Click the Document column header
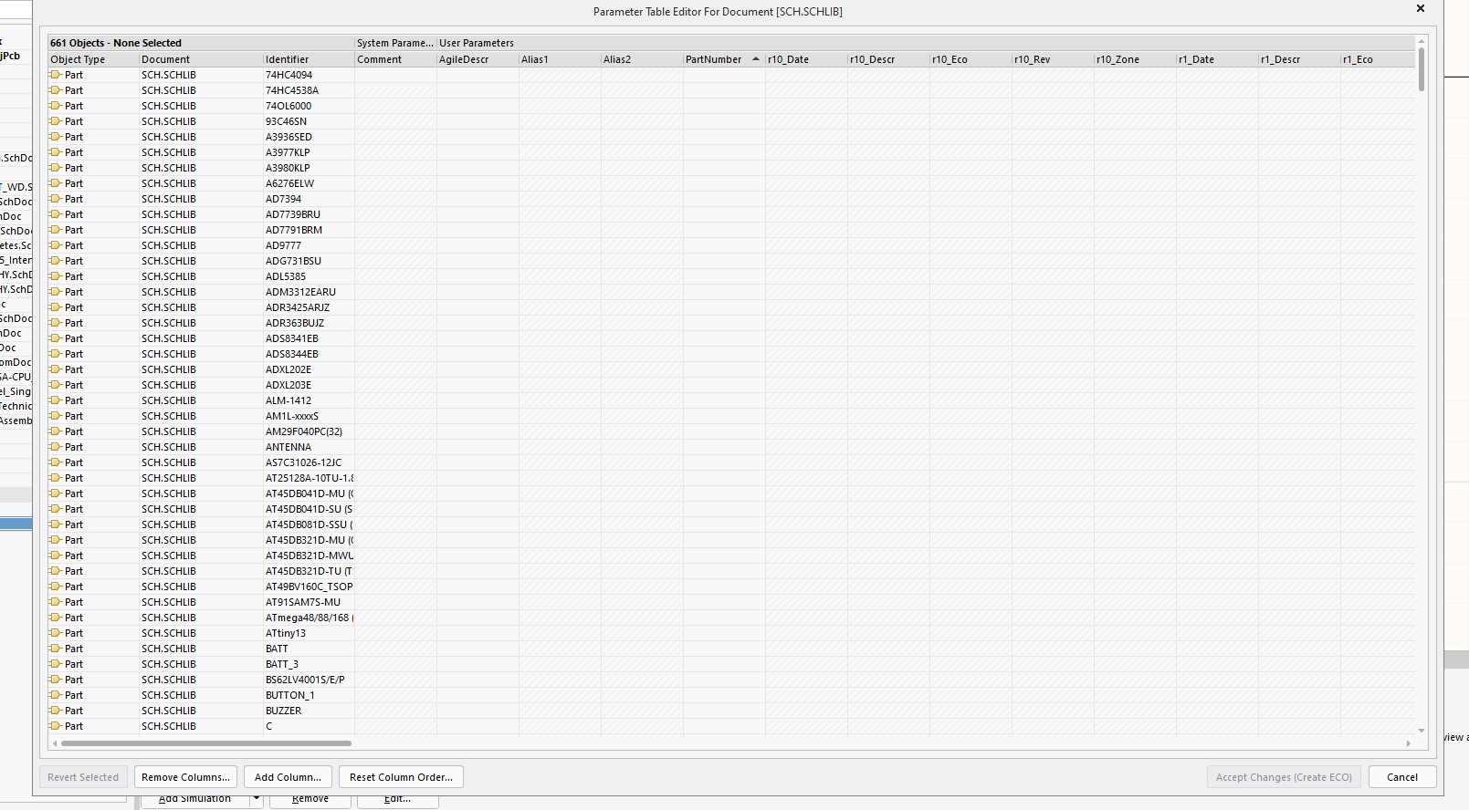 pyautogui.click(x=201, y=59)
